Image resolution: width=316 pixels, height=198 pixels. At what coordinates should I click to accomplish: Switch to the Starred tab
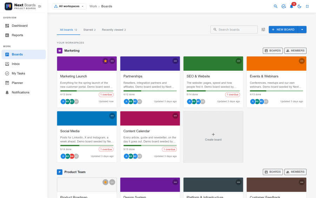click(x=90, y=30)
